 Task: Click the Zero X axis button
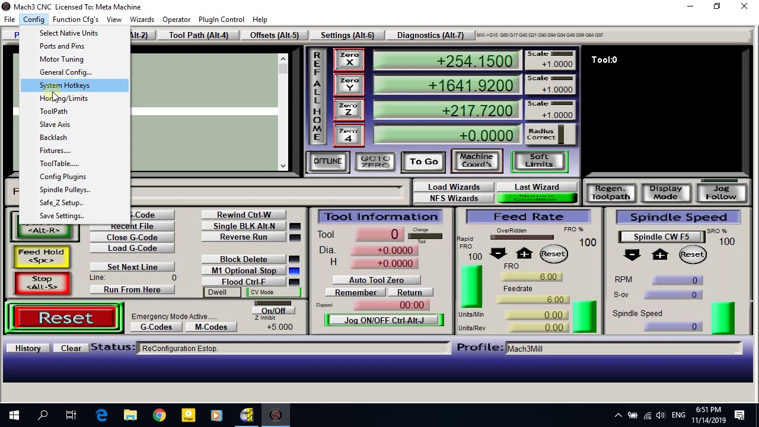click(349, 60)
